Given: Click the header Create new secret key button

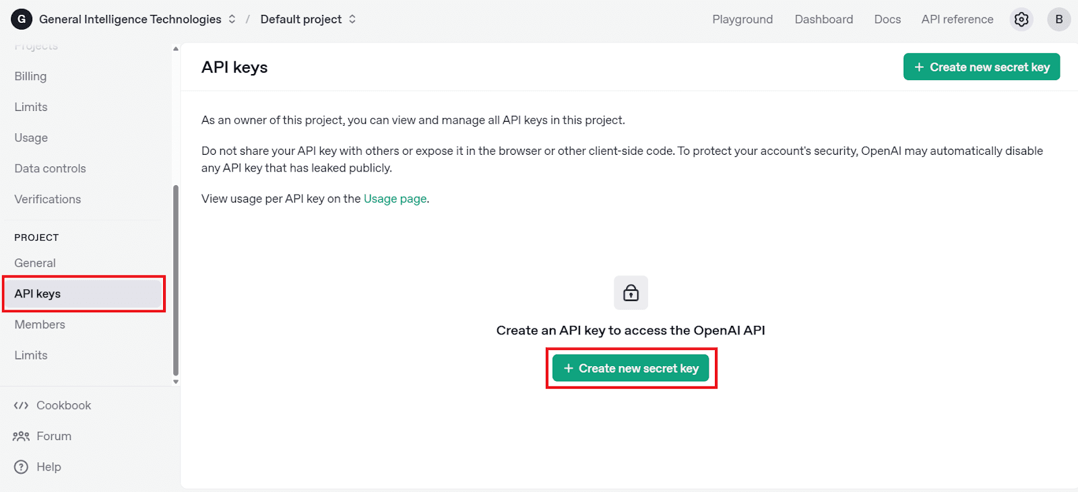Looking at the screenshot, I should pyautogui.click(x=982, y=67).
